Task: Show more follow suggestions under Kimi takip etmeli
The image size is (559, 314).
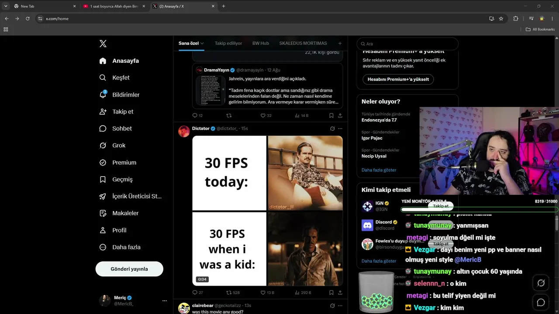Action: click(x=379, y=261)
